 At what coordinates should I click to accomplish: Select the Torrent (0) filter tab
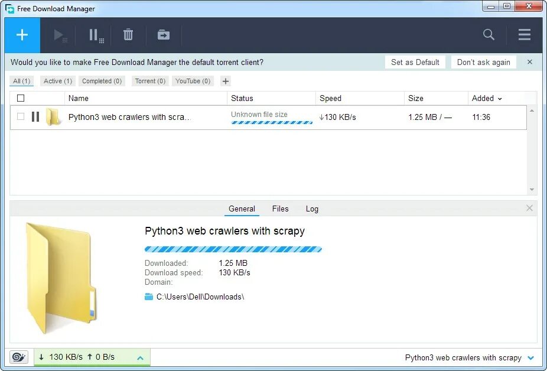[150, 81]
